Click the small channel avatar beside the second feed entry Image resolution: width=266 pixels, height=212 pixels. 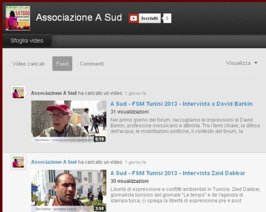click(18, 162)
